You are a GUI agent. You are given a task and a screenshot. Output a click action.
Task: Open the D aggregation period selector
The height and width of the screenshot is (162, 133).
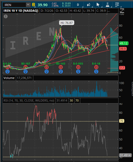pos(78,5)
